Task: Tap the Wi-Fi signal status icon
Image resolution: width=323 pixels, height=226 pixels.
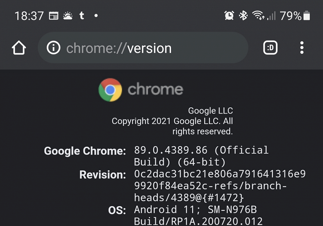Action: pyautogui.click(x=258, y=16)
